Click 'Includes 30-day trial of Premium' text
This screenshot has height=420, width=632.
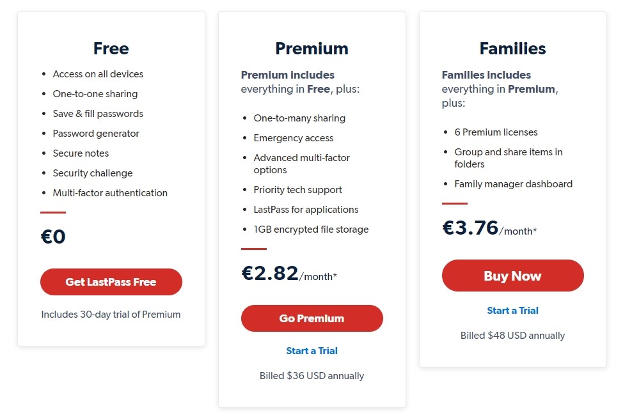tap(111, 315)
